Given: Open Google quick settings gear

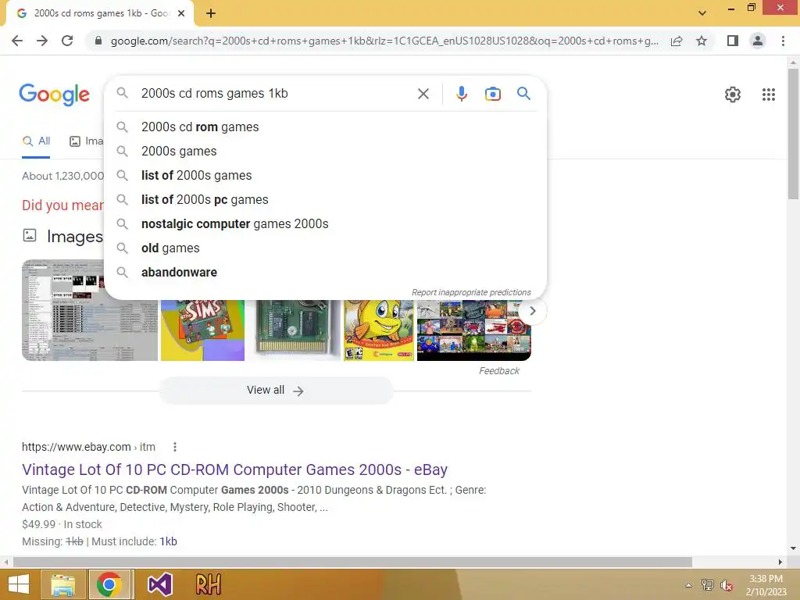Looking at the screenshot, I should 733,95.
